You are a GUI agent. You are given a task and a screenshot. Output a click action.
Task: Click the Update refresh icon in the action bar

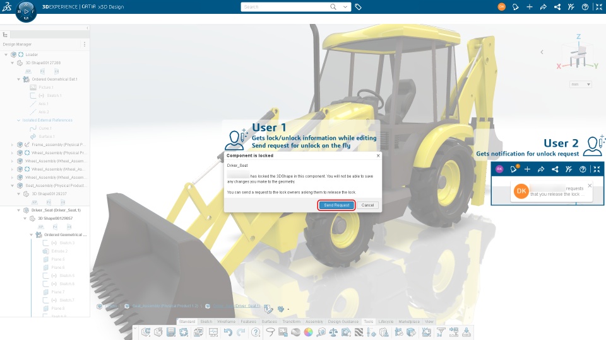(x=184, y=332)
